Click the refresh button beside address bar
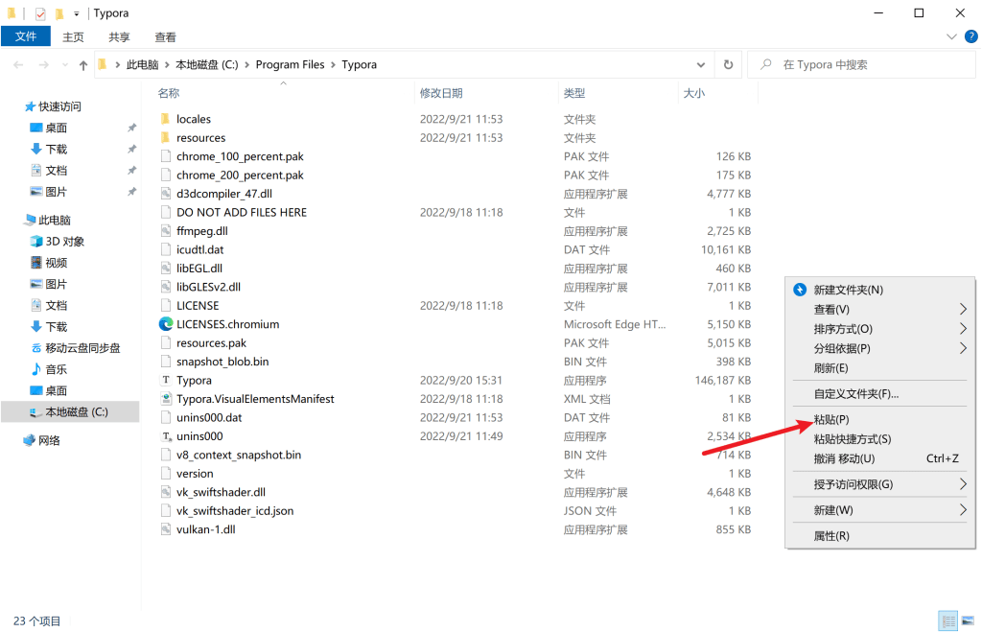Viewport: 982px width, 632px height. (x=728, y=64)
